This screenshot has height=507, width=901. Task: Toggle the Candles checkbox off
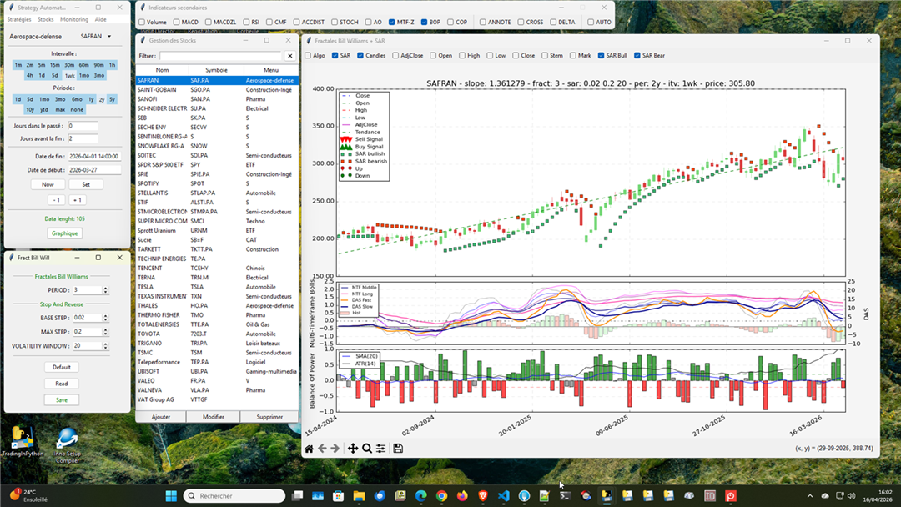360,56
